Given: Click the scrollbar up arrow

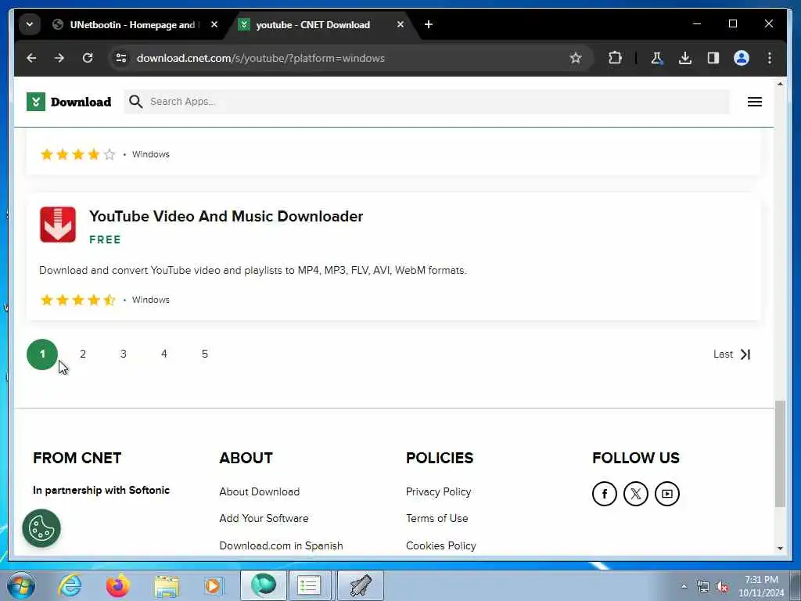Looking at the screenshot, I should coord(780,84).
